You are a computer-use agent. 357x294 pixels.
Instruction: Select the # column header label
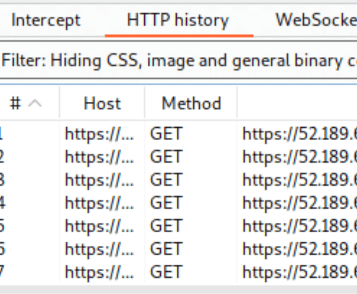coord(15,103)
